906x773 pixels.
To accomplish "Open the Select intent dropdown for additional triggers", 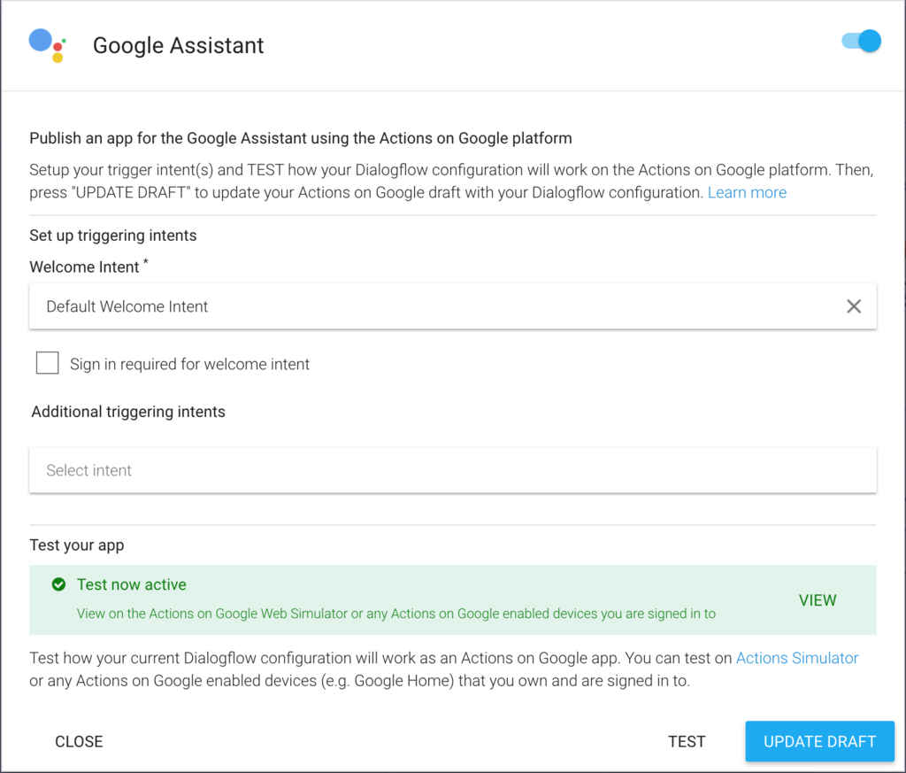I will coord(453,470).
